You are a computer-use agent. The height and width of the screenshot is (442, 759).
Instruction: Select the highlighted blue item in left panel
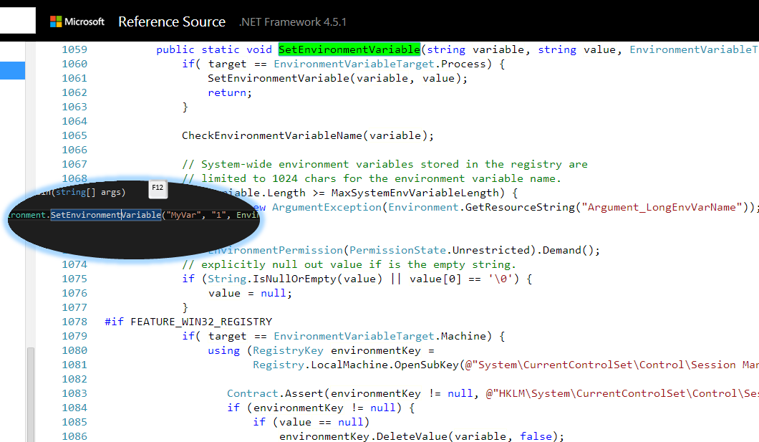tap(12, 70)
